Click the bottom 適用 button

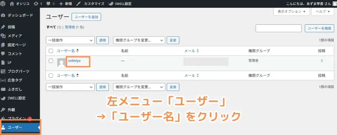[x=103, y=87]
